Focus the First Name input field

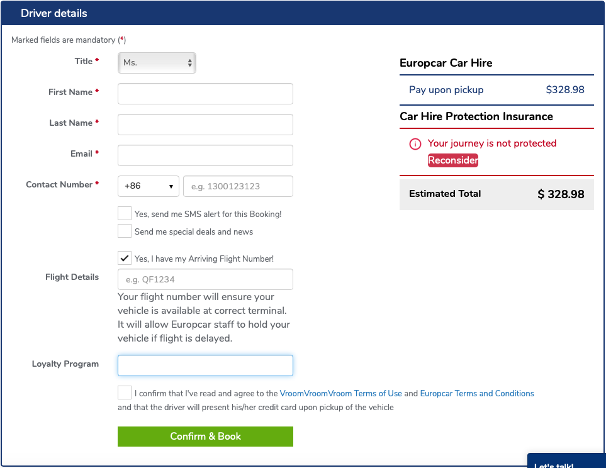[205, 94]
